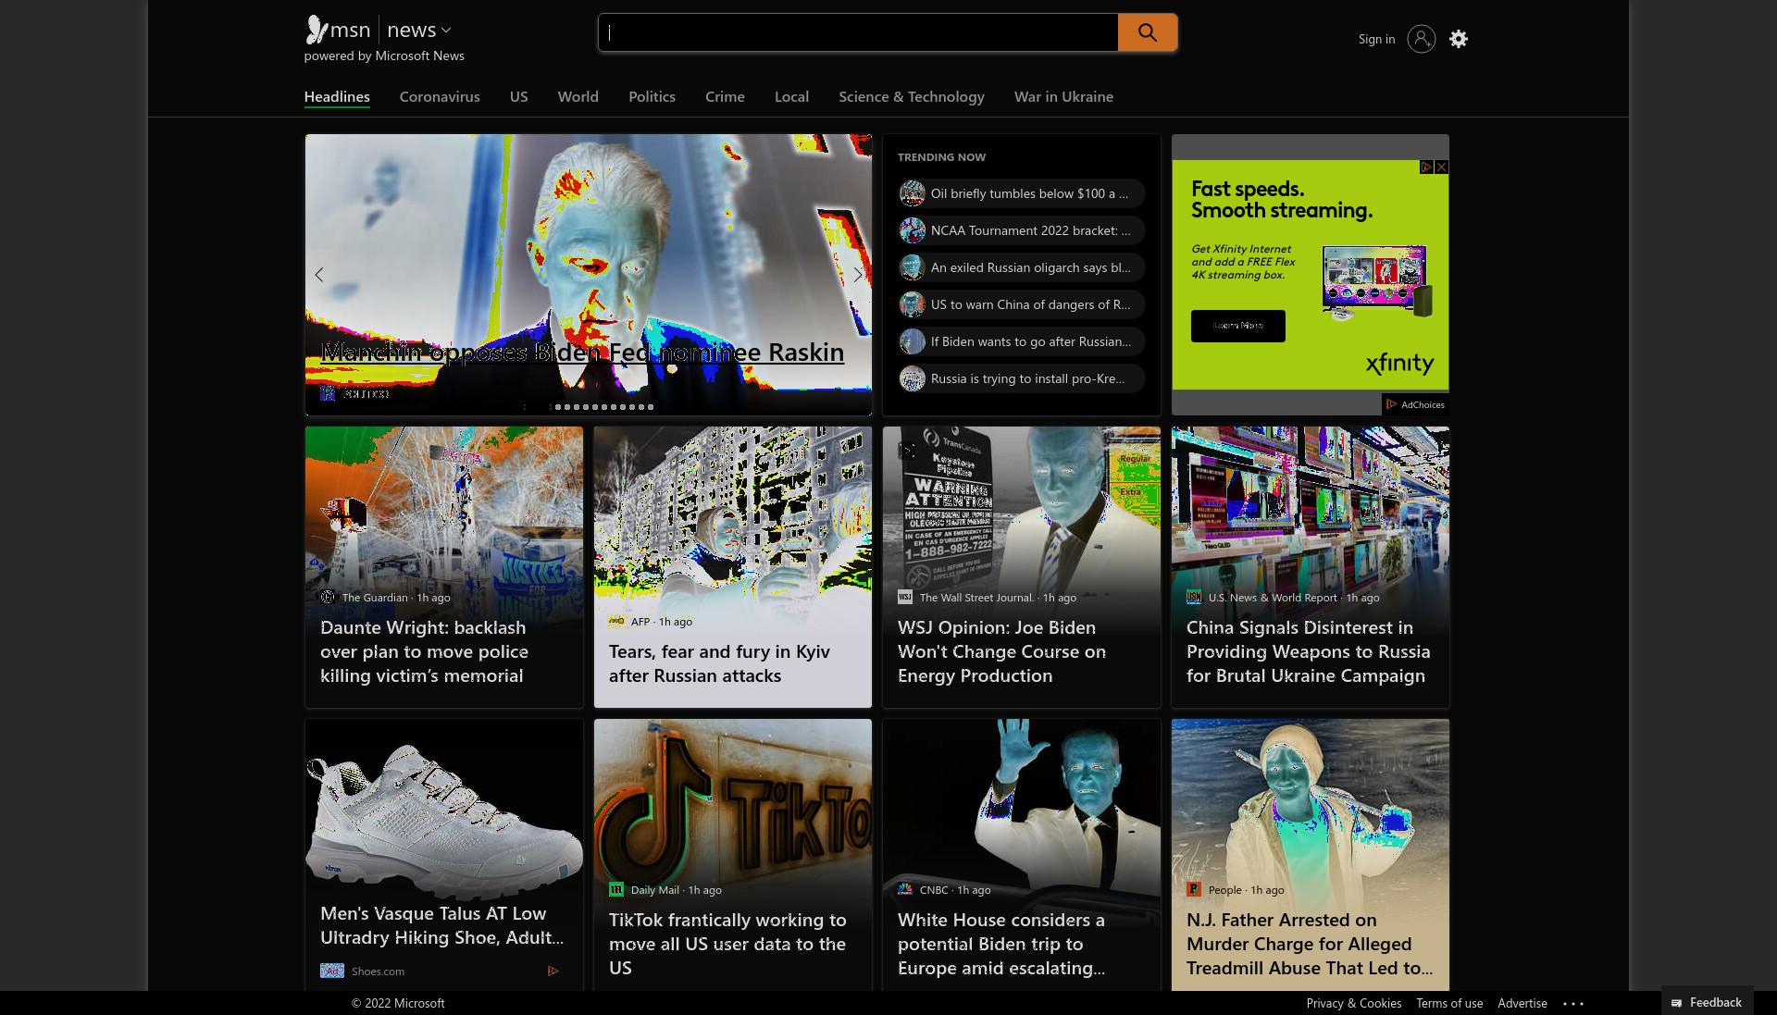This screenshot has height=1015, width=1777.
Task: Click 'US to warn China of dangers' text
Action: 1031,304
